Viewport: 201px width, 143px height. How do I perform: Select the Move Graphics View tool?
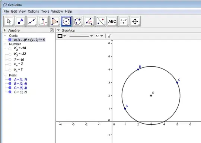coord(135,22)
